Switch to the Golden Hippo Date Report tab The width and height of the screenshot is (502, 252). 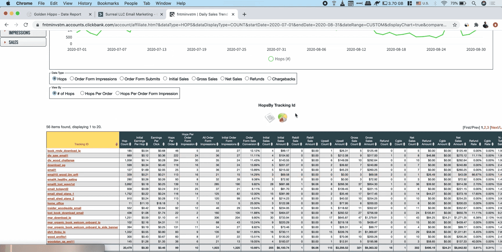click(58, 14)
